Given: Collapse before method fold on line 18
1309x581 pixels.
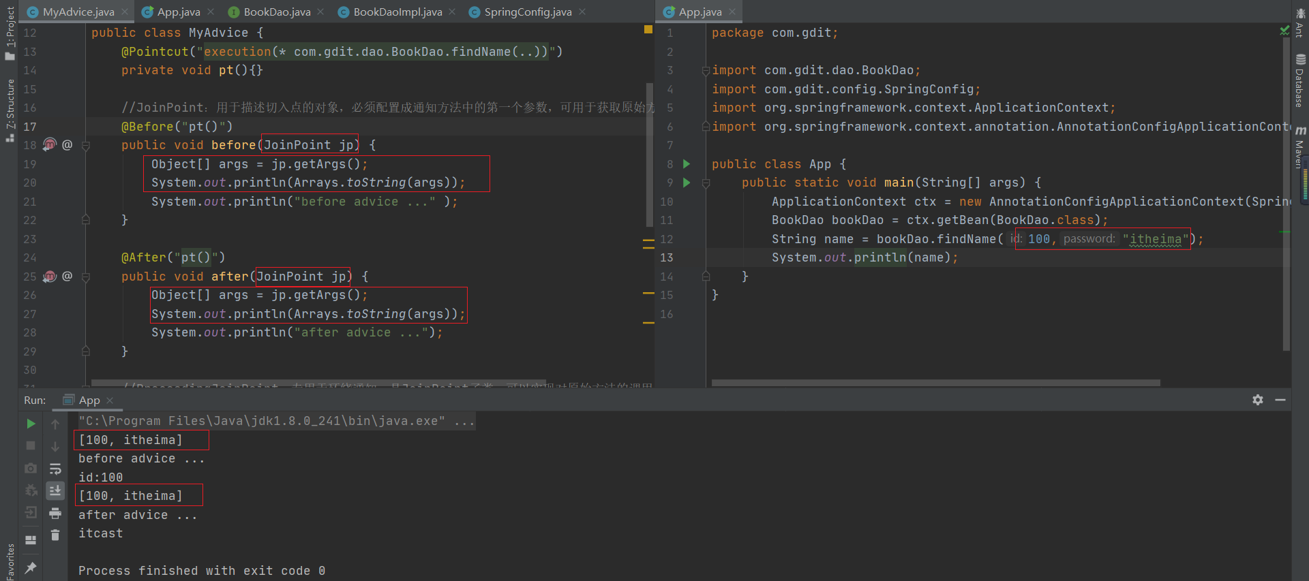Looking at the screenshot, I should point(86,145).
